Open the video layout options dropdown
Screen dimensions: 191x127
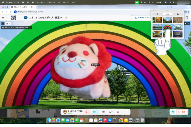8,23
